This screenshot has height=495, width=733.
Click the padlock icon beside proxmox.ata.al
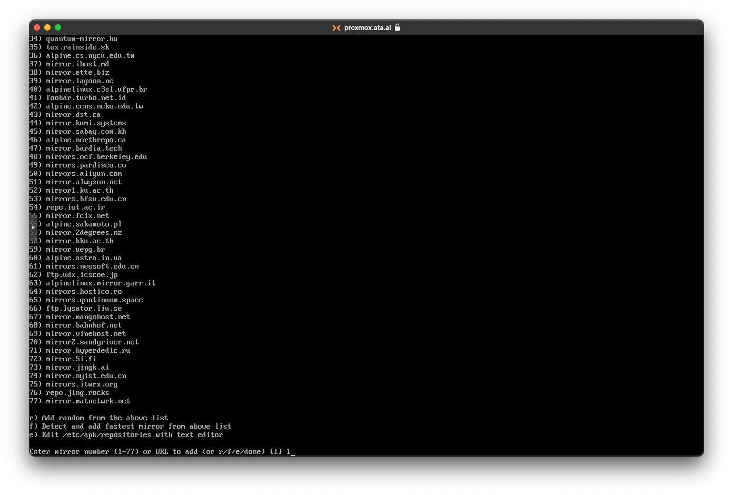pyautogui.click(x=398, y=27)
